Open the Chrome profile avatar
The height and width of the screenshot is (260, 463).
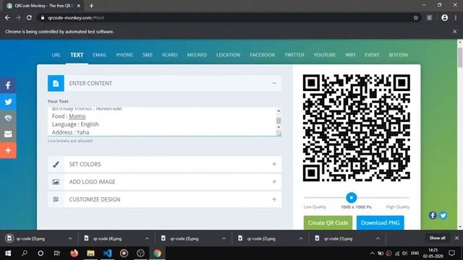coord(444,17)
